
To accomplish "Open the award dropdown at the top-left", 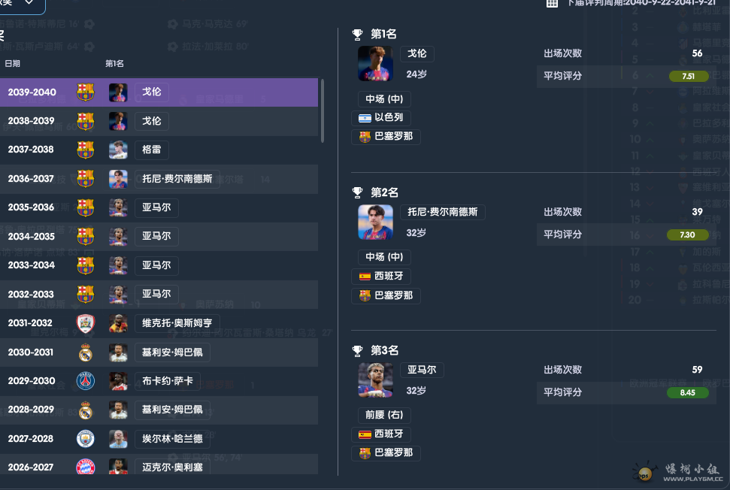I will tap(23, 5).
